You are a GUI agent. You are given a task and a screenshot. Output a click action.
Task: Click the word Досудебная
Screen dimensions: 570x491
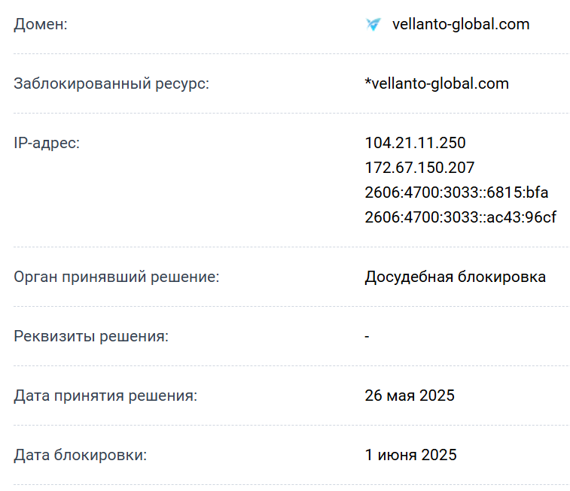pos(408,277)
